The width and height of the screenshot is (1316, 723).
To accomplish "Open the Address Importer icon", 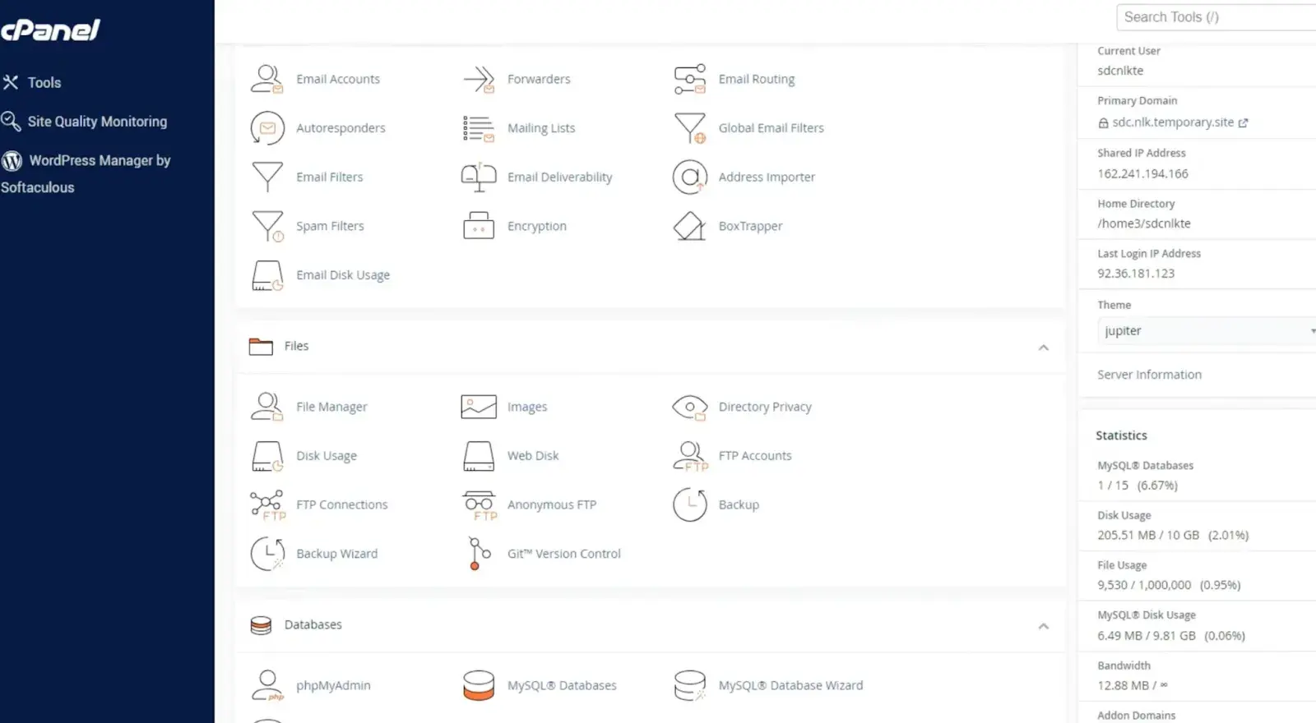I will coord(690,177).
